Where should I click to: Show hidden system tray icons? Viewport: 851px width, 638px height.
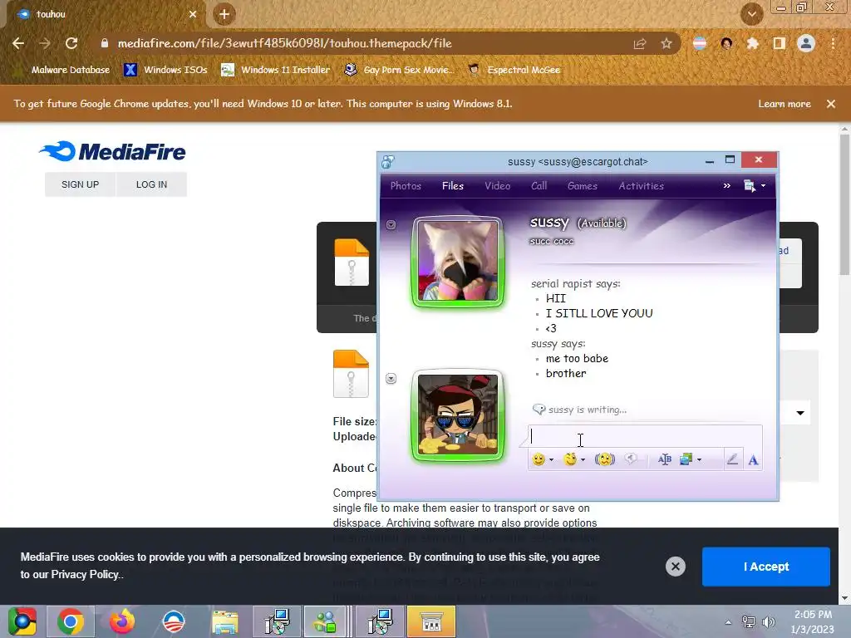tap(728, 622)
